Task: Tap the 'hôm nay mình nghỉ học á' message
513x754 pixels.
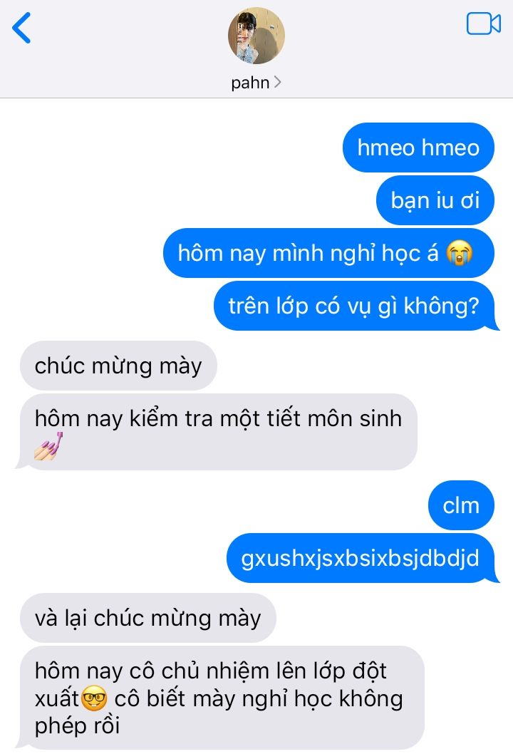Action: click(328, 253)
